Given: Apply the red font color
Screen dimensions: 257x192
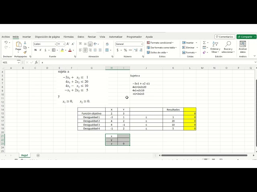Looking at the screenshot, I should point(70,50).
